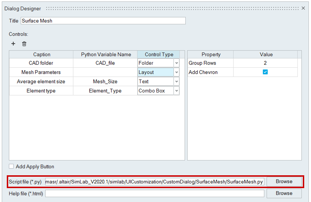Click the Python Variable Name column header
Viewport: 311px width, 202px height.
click(106, 55)
